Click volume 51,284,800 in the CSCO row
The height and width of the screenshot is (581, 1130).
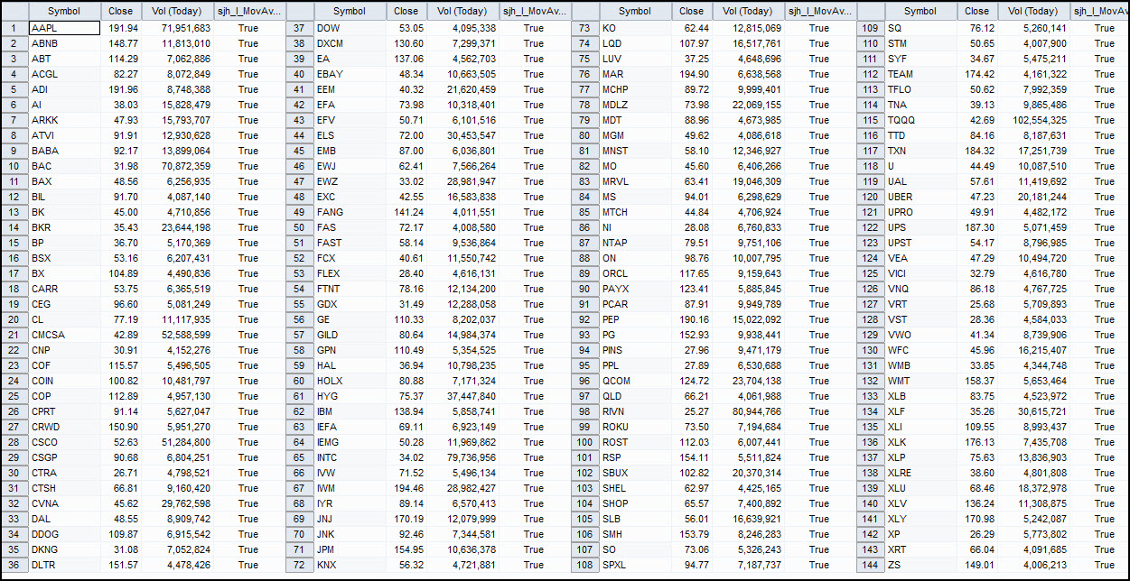177,442
